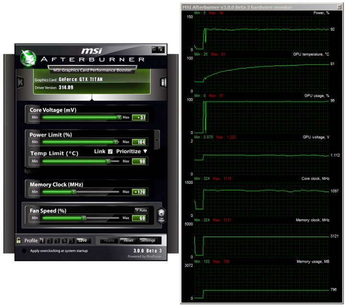This screenshot has height=305, width=347.
Task: Click the 3.0.0 Beta 3 version text
Action: click(147, 251)
